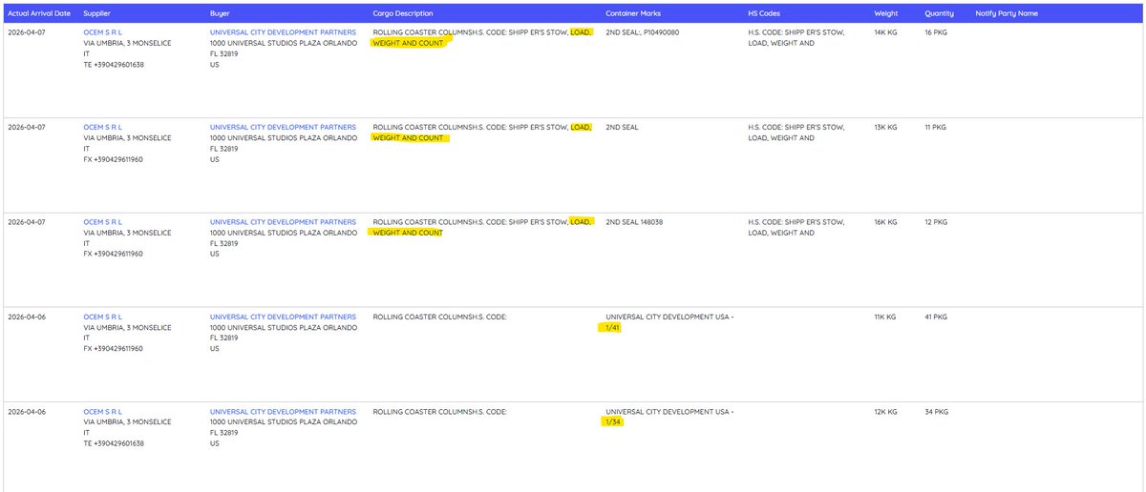
Task: Click cargo description in the 16 PKG row
Action: point(482,37)
